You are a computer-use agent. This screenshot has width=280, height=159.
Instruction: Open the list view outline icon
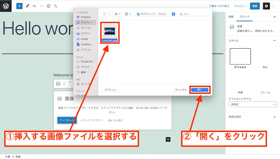[56, 6]
